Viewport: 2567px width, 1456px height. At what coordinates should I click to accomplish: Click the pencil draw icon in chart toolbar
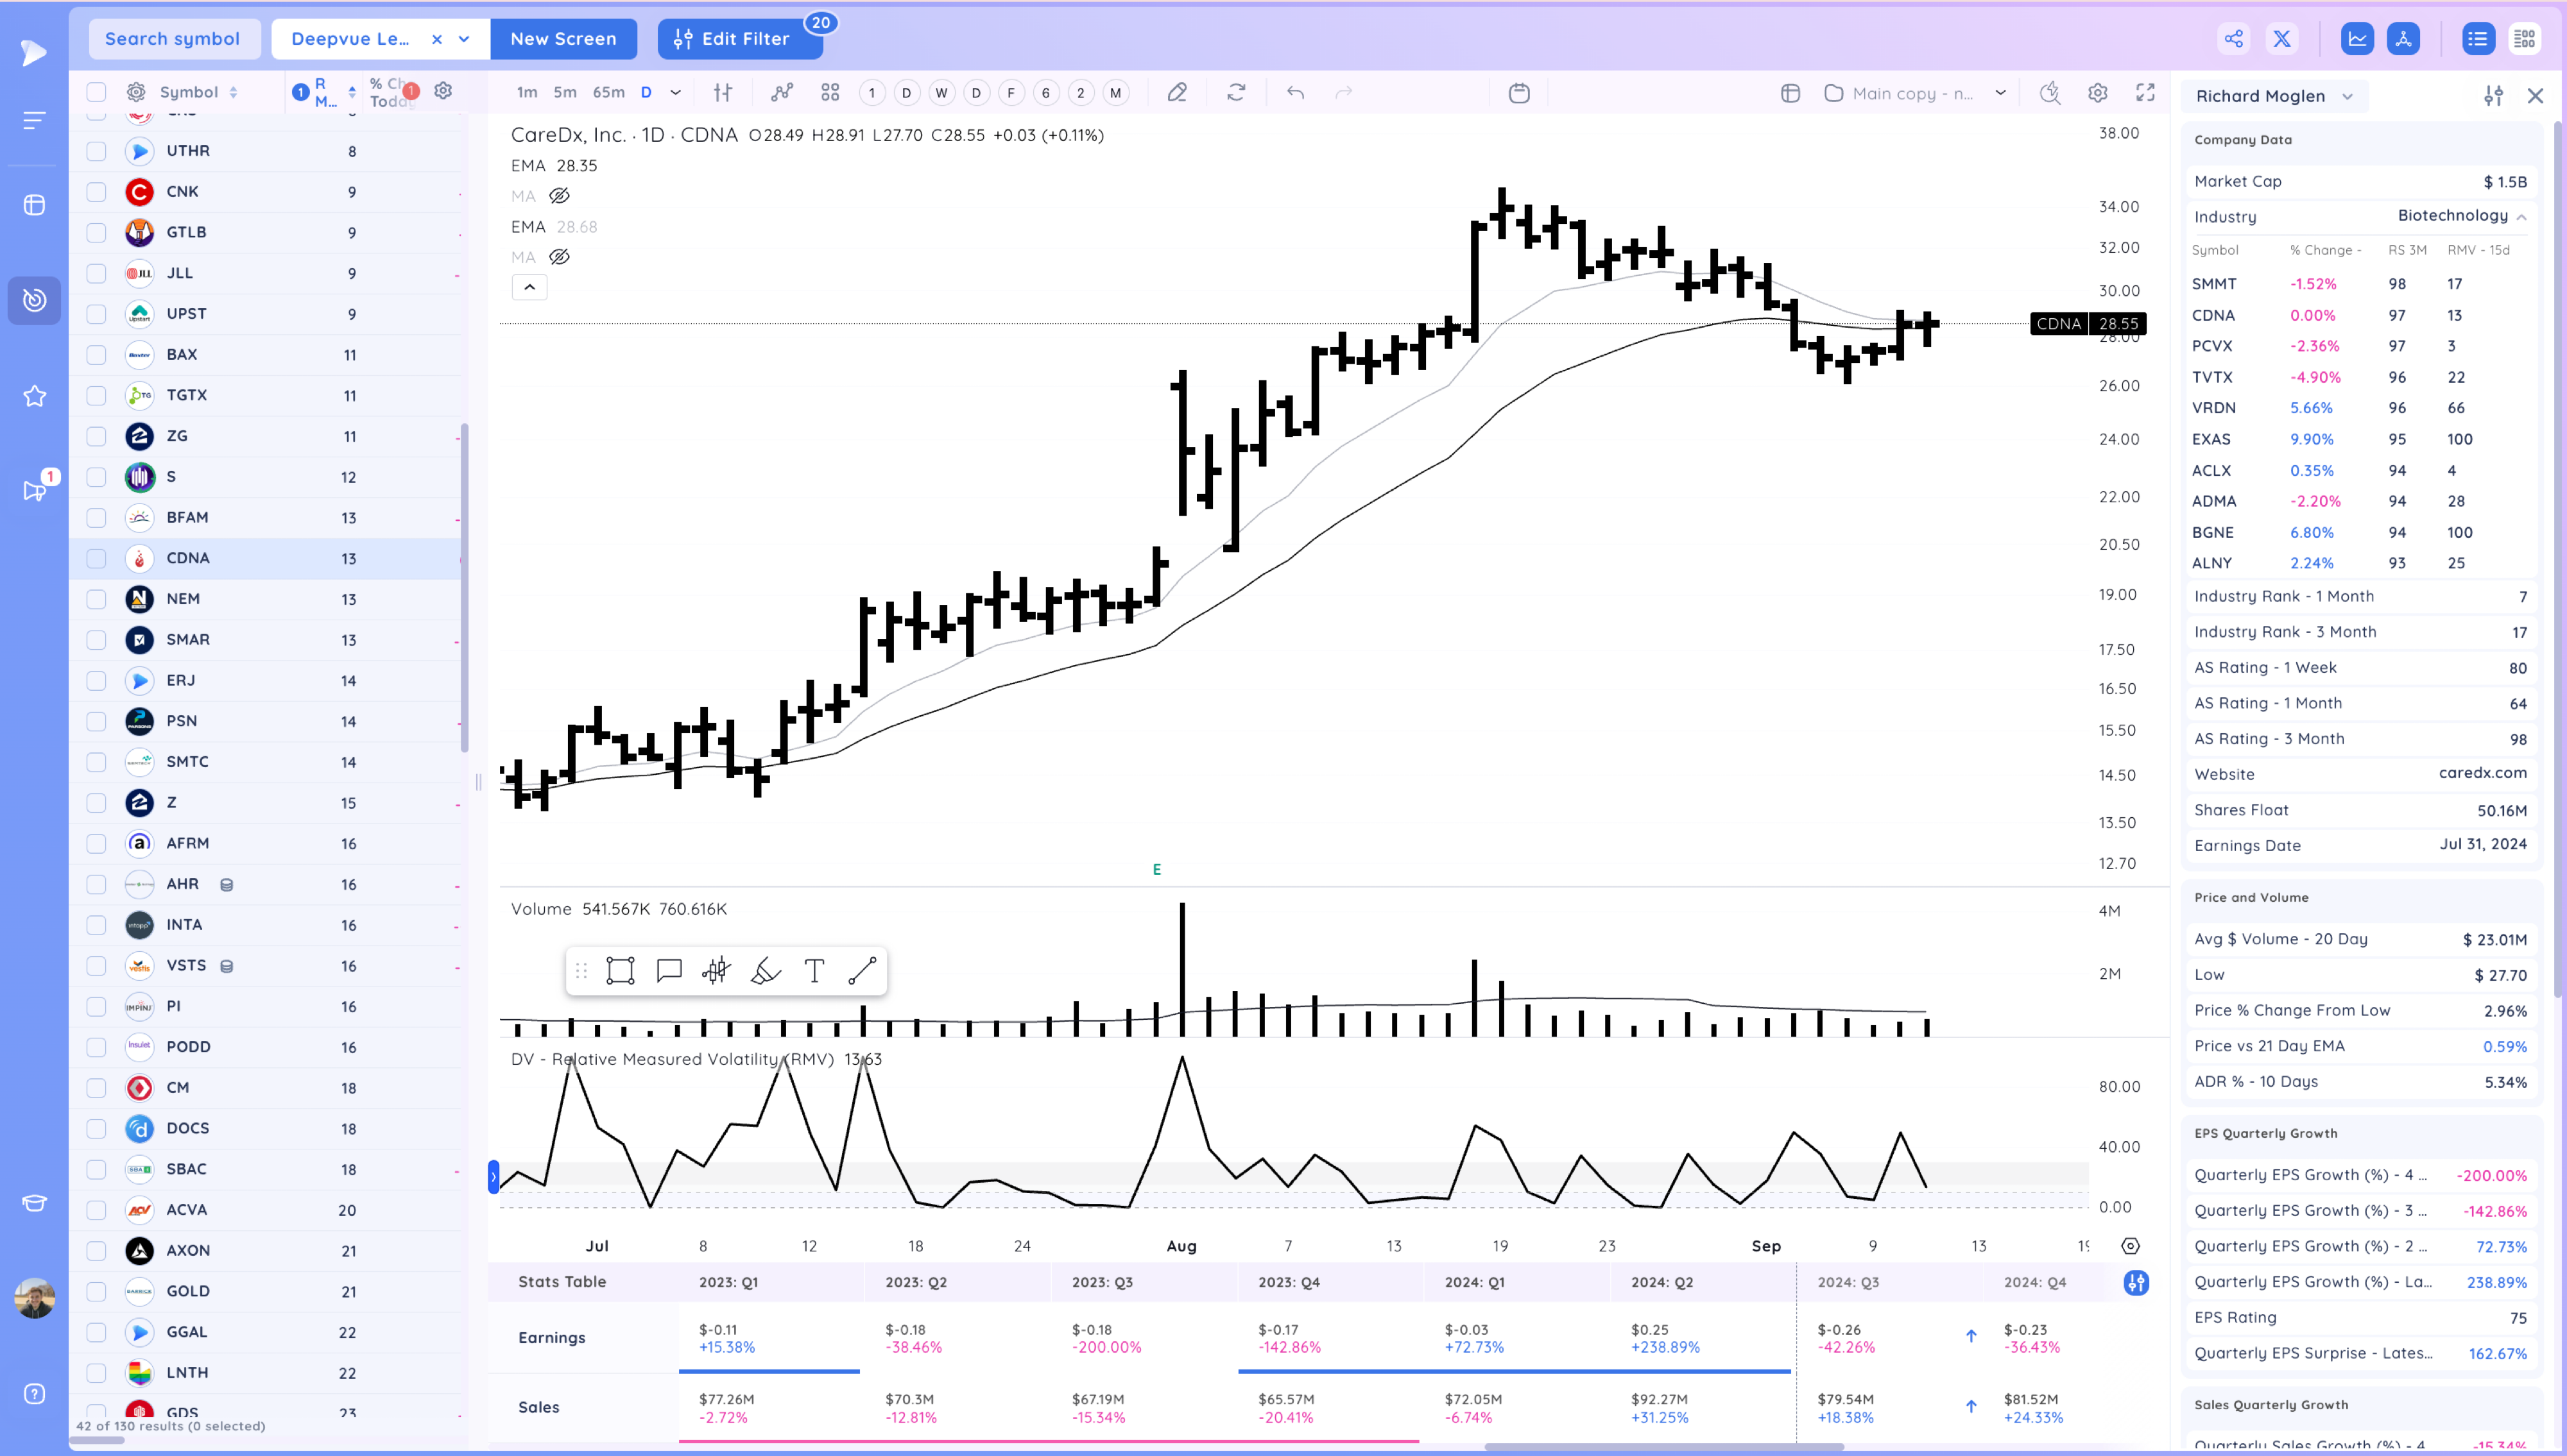(x=1178, y=93)
